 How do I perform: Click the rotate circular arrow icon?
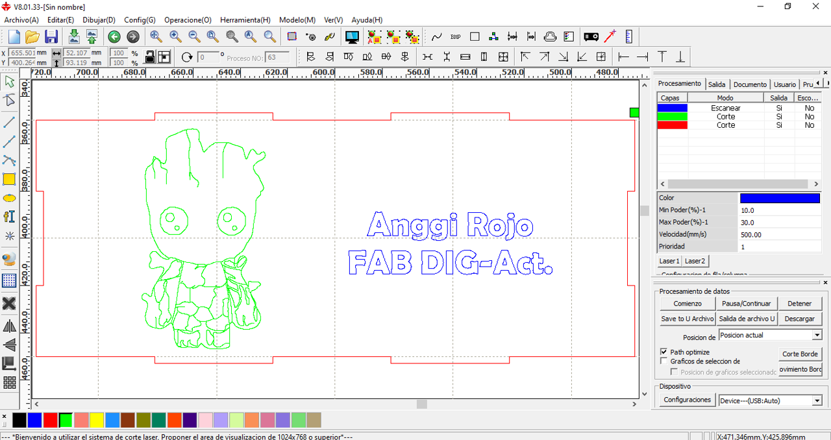pos(187,57)
